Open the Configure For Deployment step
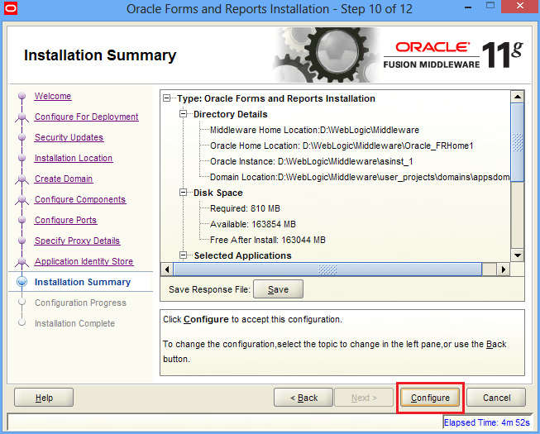Viewport: 540px width, 434px height. (87, 117)
